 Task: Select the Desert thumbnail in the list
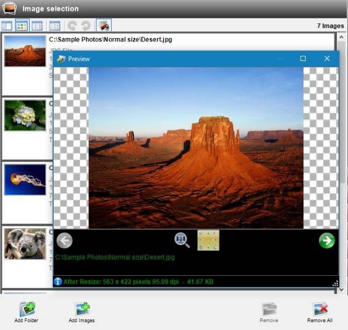(25, 51)
